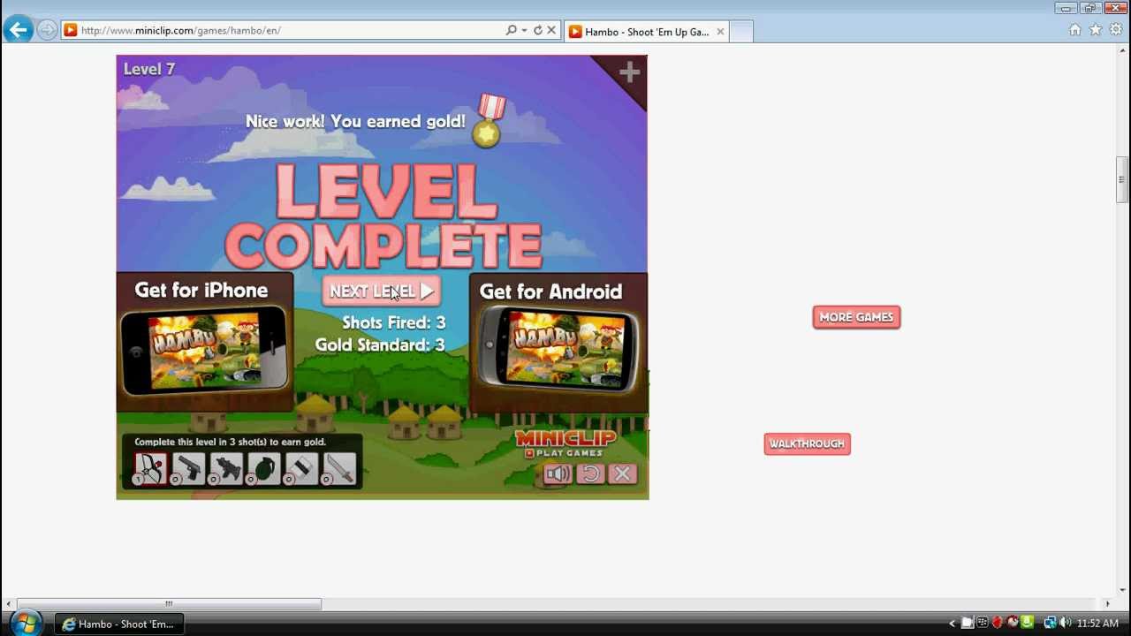Click the search magnifier in address bar
The height and width of the screenshot is (636, 1131).
(511, 30)
